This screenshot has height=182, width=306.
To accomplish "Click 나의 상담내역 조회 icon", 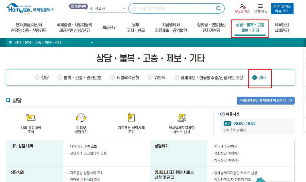I will coord(31,118).
